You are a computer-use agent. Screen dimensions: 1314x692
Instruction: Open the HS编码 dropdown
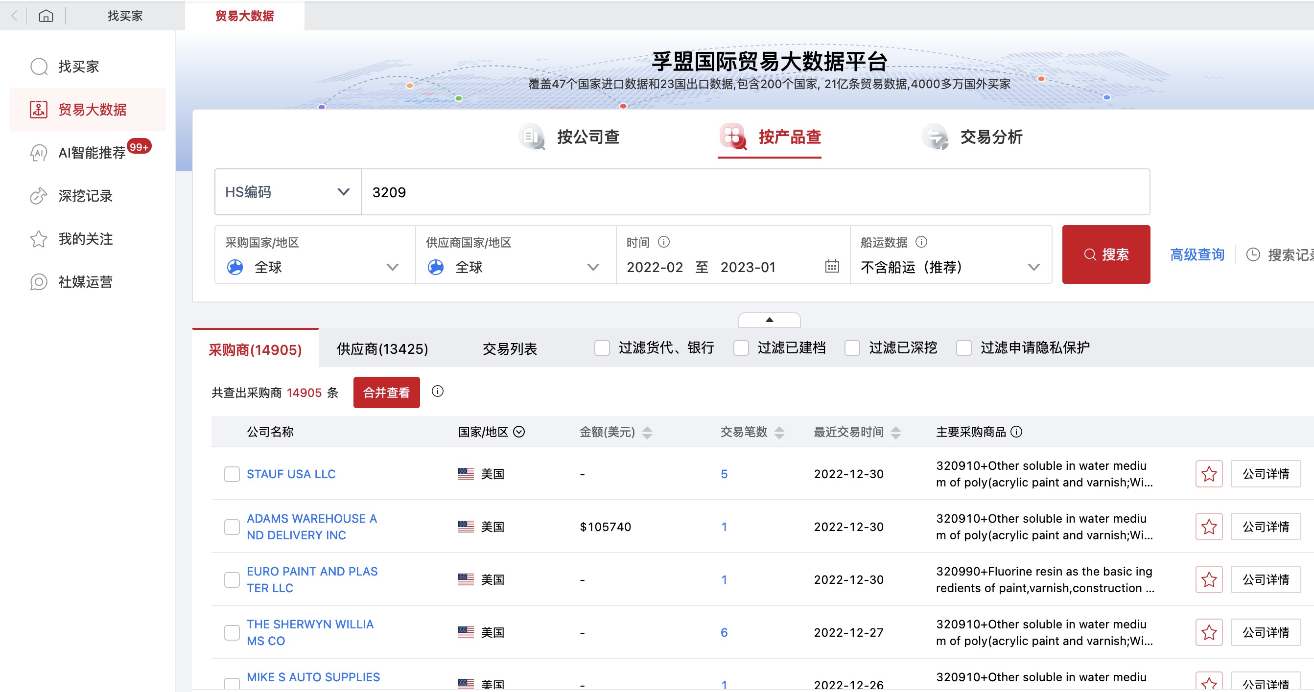(x=287, y=191)
